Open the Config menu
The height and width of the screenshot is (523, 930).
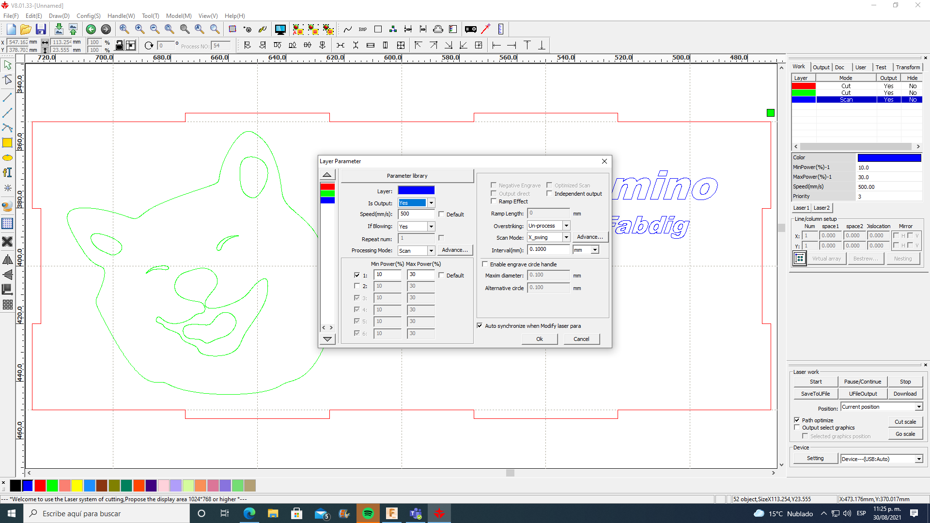point(88,16)
